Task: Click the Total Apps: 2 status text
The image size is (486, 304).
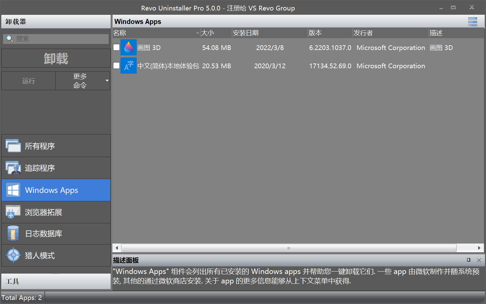Action: pos(22,298)
